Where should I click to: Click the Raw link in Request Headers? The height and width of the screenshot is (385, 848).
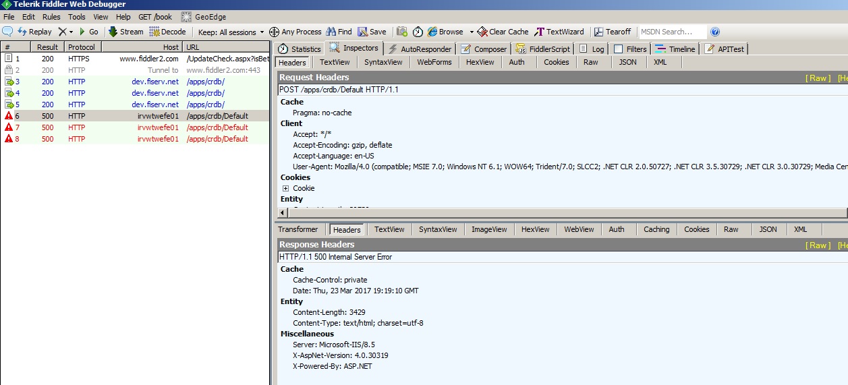(819, 78)
